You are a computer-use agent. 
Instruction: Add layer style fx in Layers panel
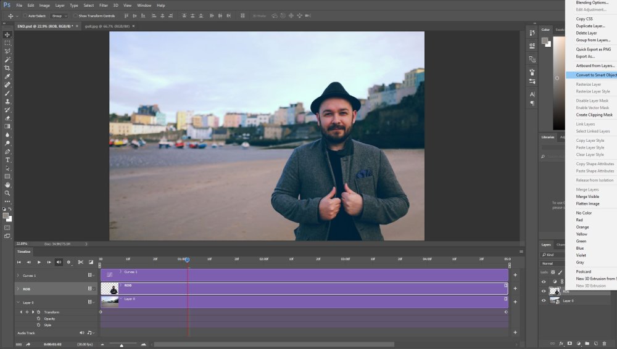click(x=561, y=343)
